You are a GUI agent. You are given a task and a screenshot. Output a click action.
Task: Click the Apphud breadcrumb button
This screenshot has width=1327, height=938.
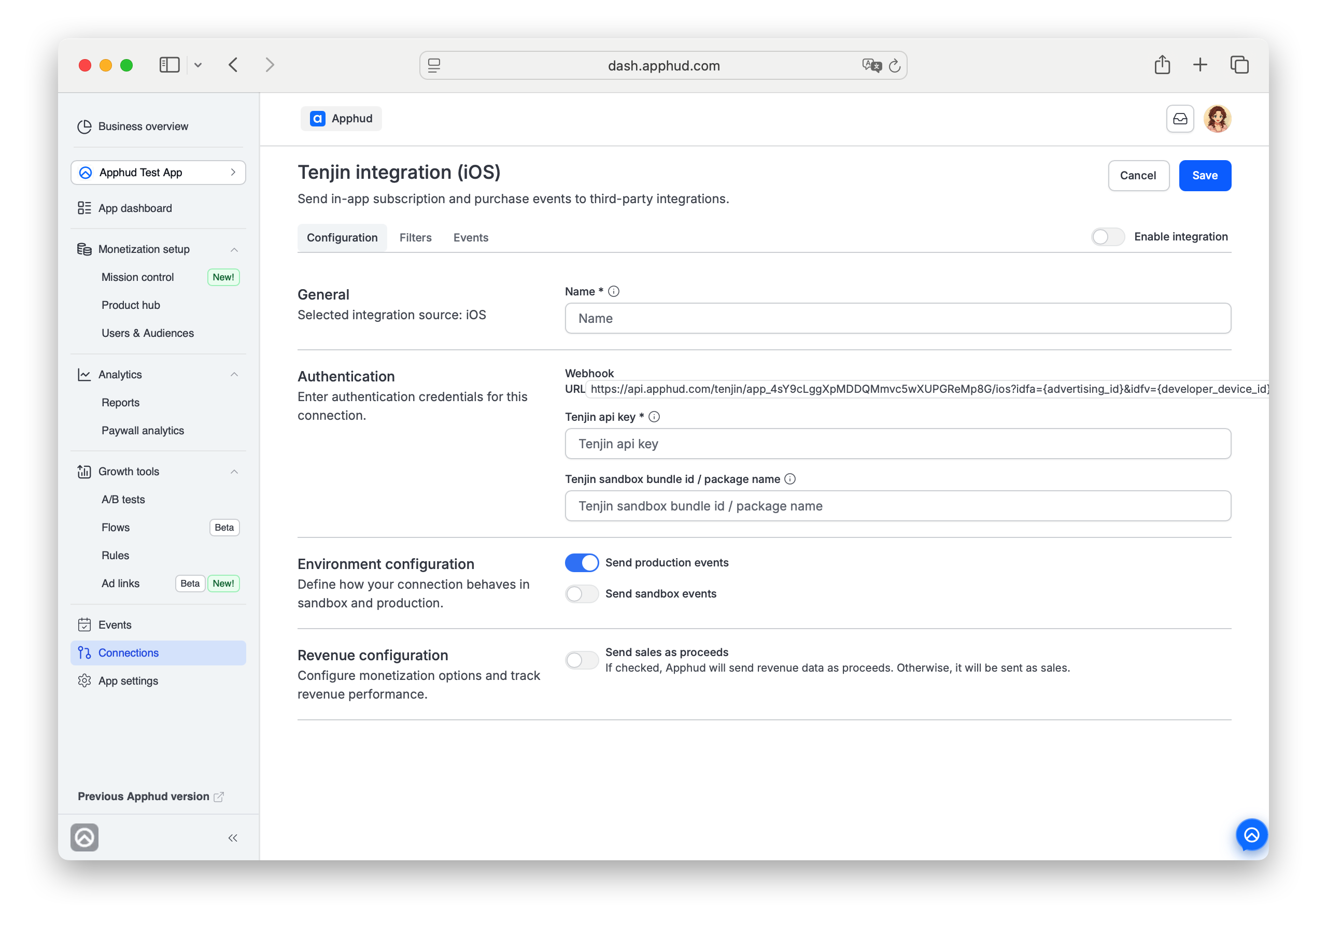(341, 119)
